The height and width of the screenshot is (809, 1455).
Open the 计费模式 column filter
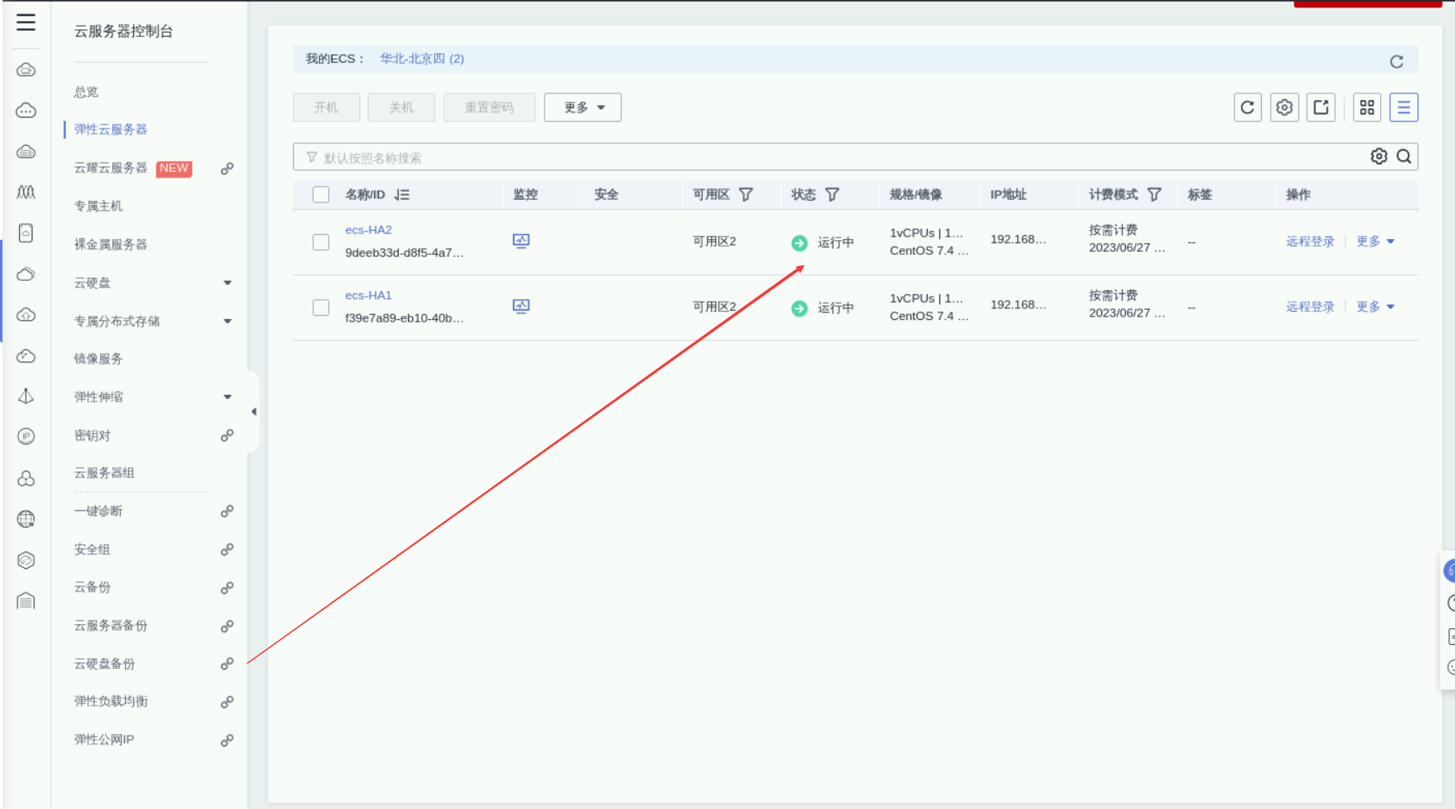pos(1154,195)
